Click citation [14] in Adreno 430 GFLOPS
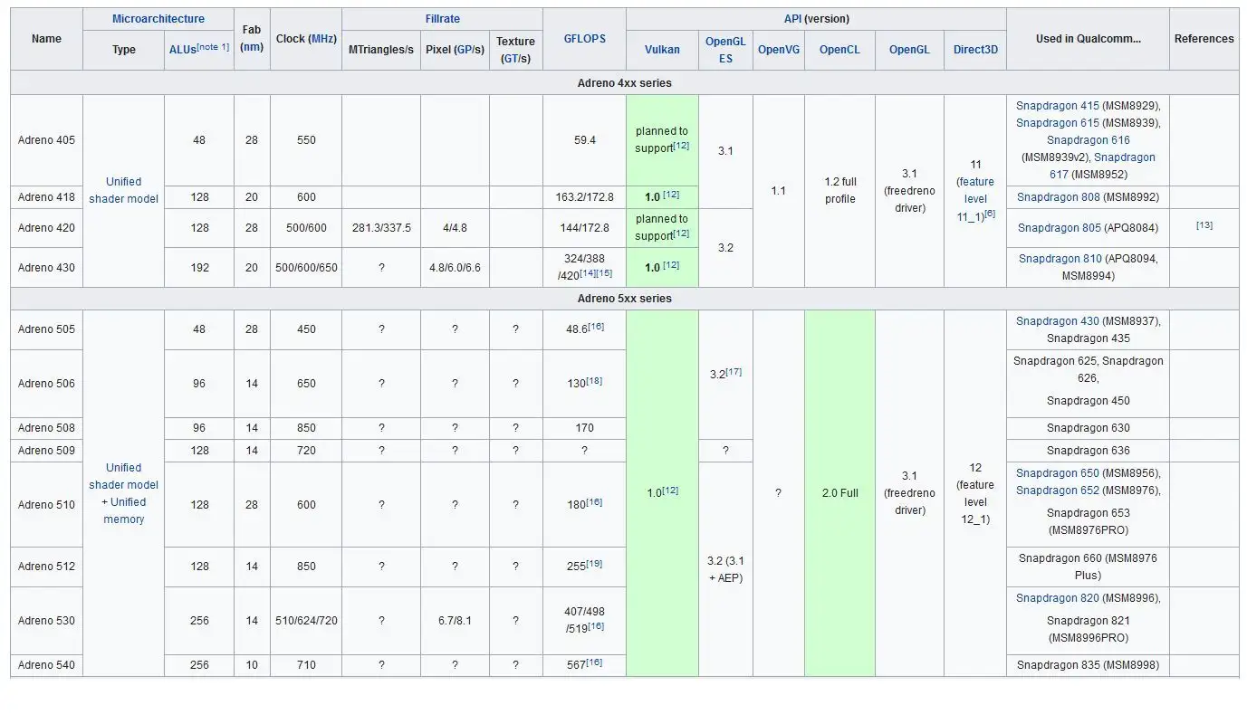The image size is (1247, 724). click(589, 273)
